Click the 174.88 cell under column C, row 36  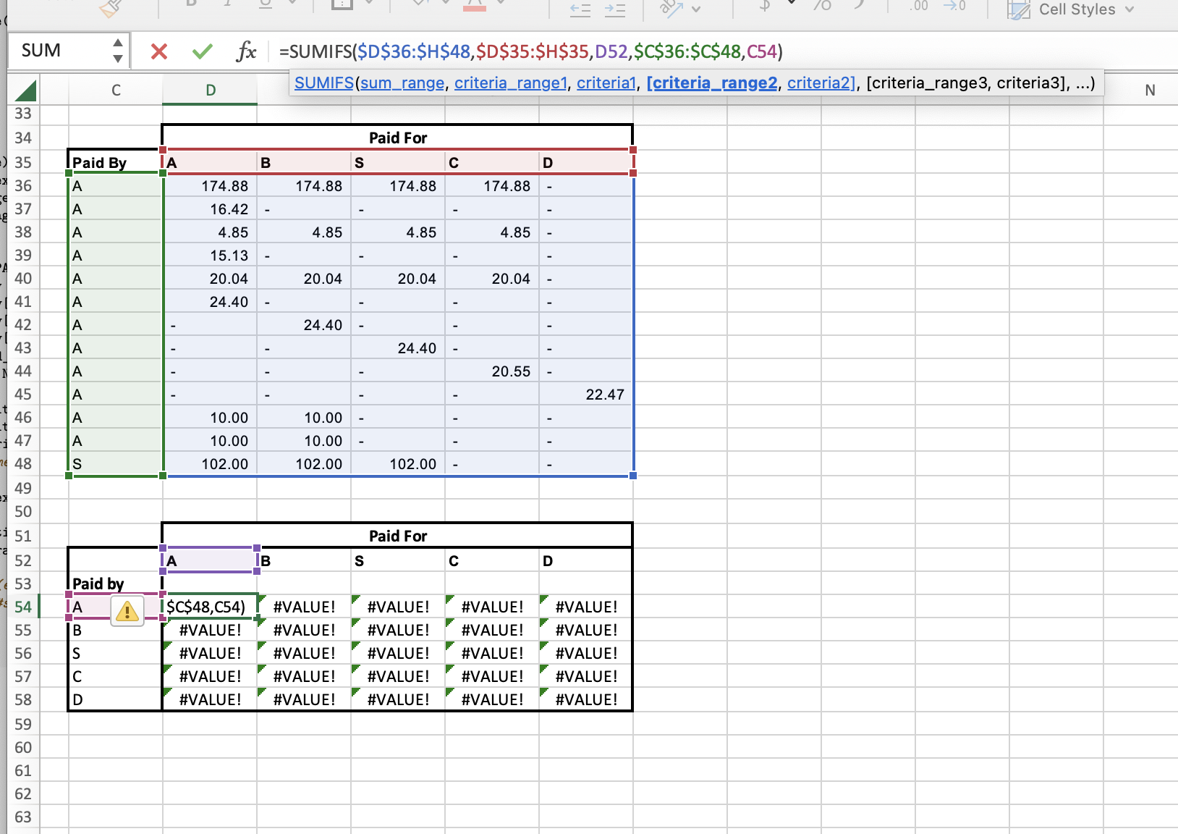(x=492, y=186)
